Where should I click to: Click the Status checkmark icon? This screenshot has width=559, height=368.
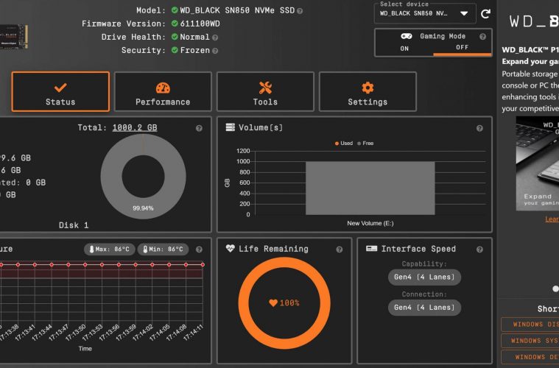pyautogui.click(x=60, y=88)
